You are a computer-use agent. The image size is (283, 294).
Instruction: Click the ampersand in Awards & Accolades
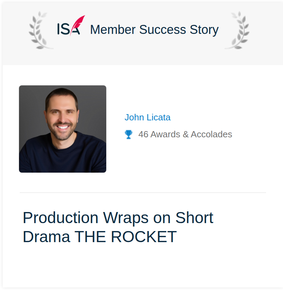[185, 134]
